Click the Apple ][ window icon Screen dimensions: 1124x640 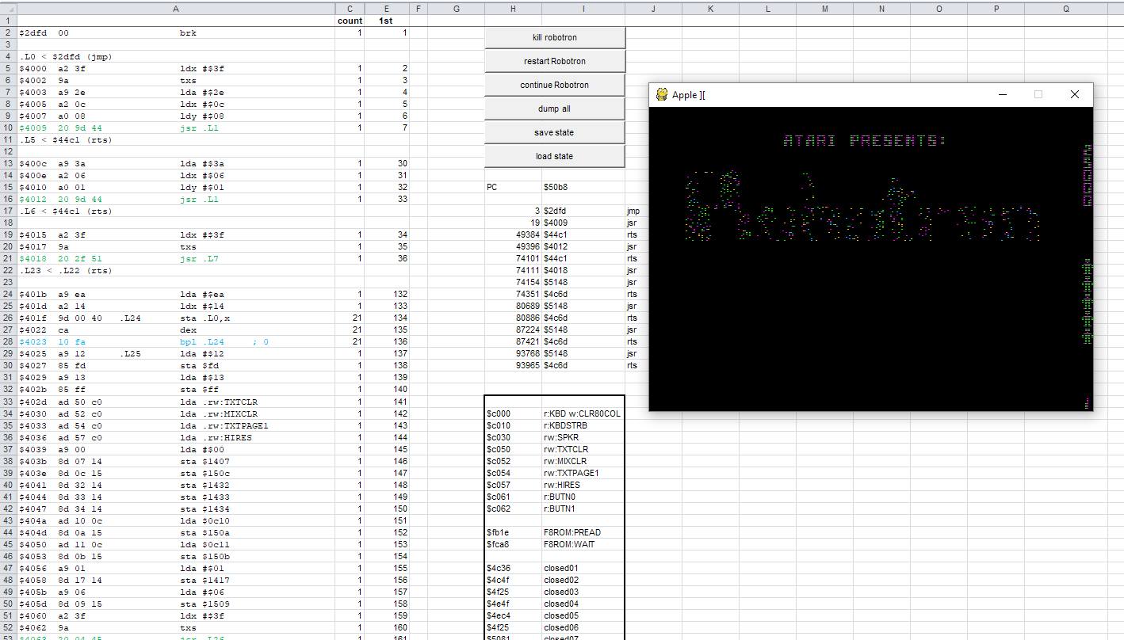click(661, 95)
